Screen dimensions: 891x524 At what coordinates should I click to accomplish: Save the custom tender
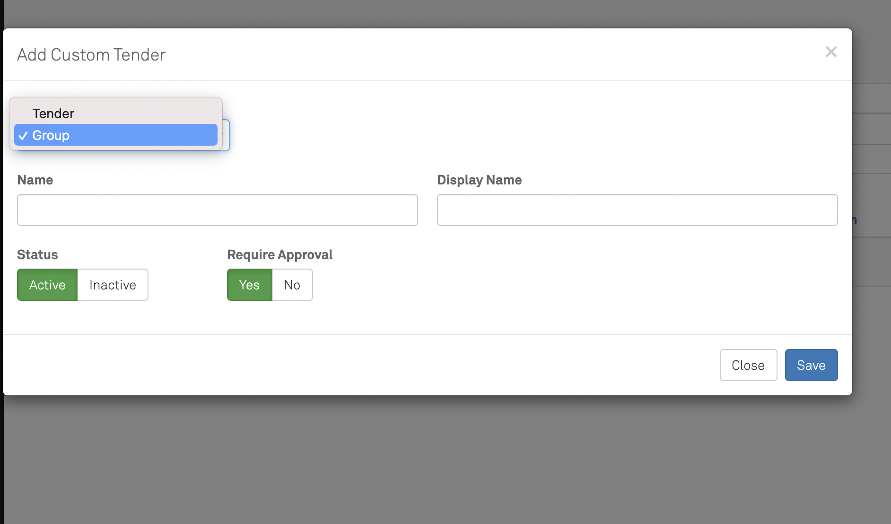click(x=811, y=365)
